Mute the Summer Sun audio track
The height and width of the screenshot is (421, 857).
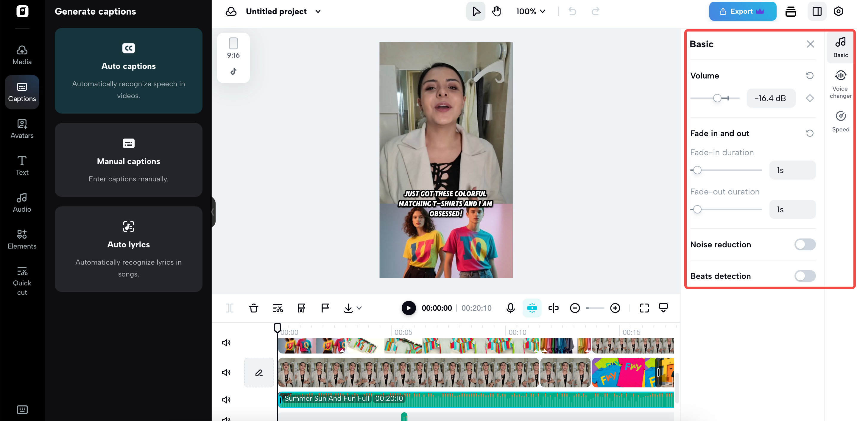click(226, 400)
